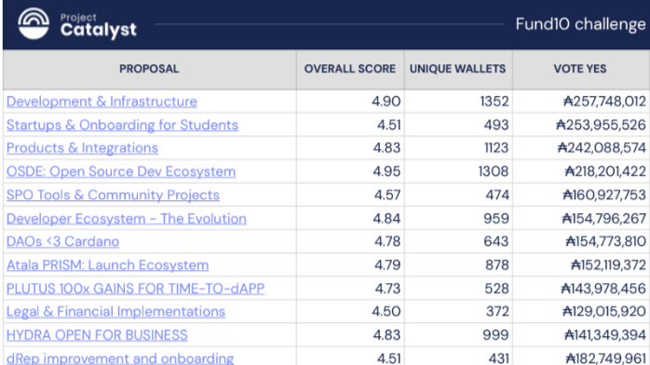Image resolution: width=650 pixels, height=365 pixels.
Task: Open PLUTUS 100x GAINS FOR TIME-TO-dAPP
Action: tap(135, 289)
